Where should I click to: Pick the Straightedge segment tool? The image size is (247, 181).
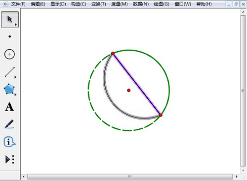tap(9, 72)
